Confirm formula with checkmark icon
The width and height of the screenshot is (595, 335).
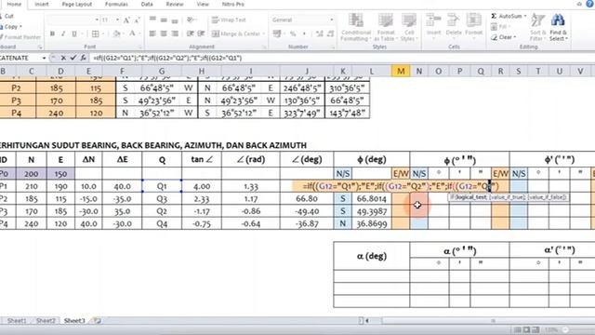tap(73, 58)
